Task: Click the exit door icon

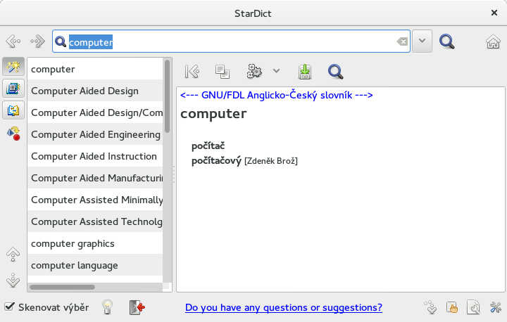Action: coord(137,307)
